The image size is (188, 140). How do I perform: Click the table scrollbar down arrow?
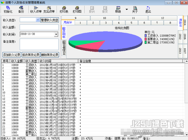(x=186, y=134)
